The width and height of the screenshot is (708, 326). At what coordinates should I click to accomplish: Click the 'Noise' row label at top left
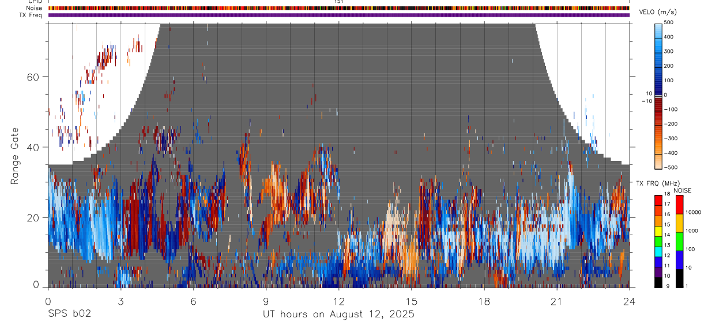[x=35, y=8]
